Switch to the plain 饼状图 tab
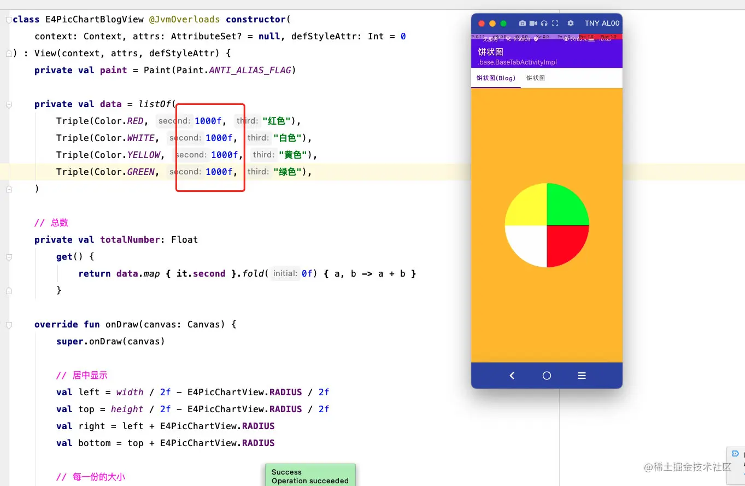This screenshot has width=745, height=486. [x=536, y=78]
